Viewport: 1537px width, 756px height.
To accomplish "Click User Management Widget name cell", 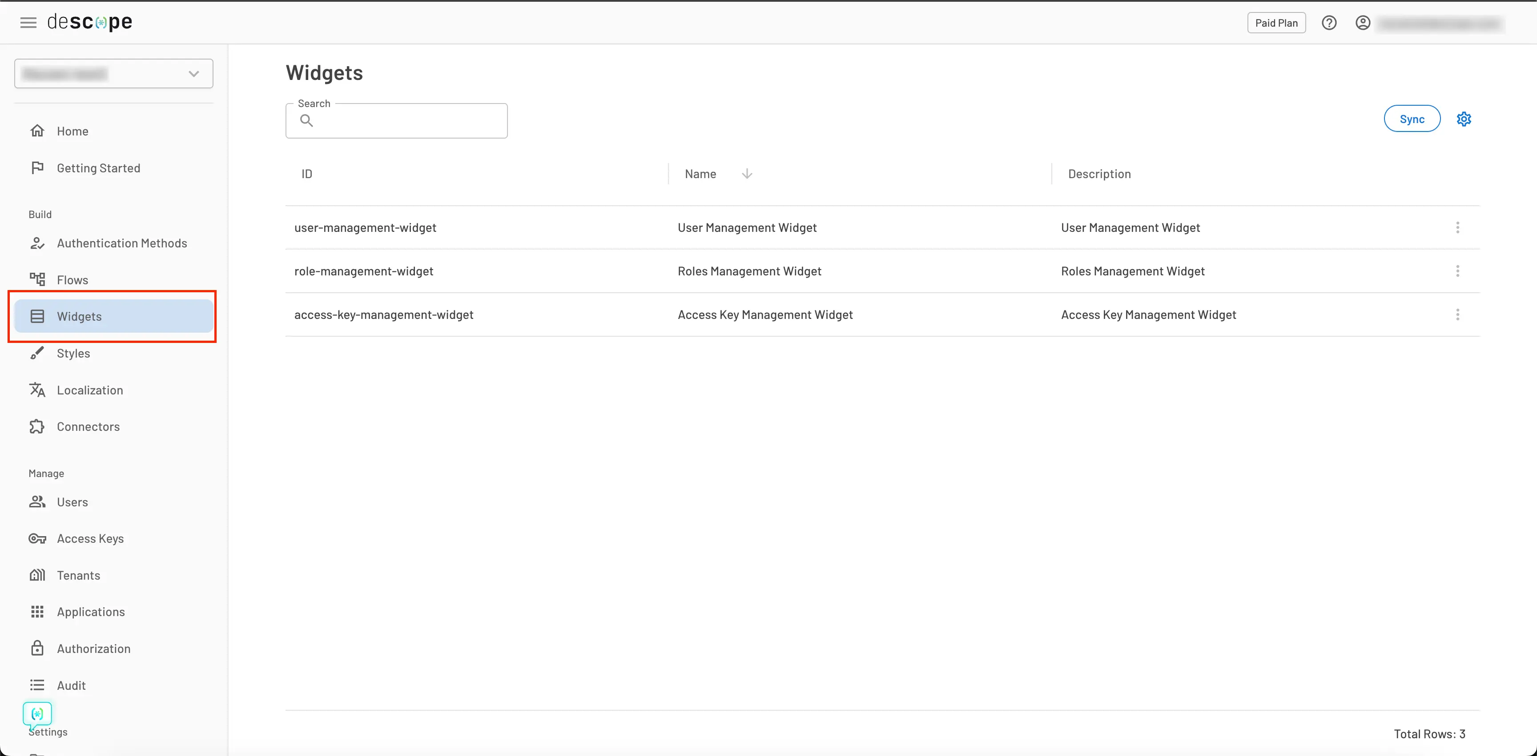I will point(747,227).
